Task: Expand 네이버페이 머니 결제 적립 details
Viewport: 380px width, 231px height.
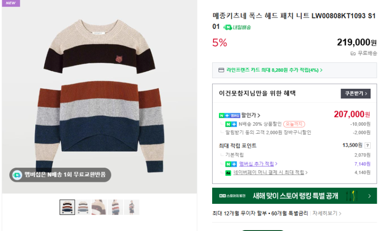Action: (x=270, y=173)
